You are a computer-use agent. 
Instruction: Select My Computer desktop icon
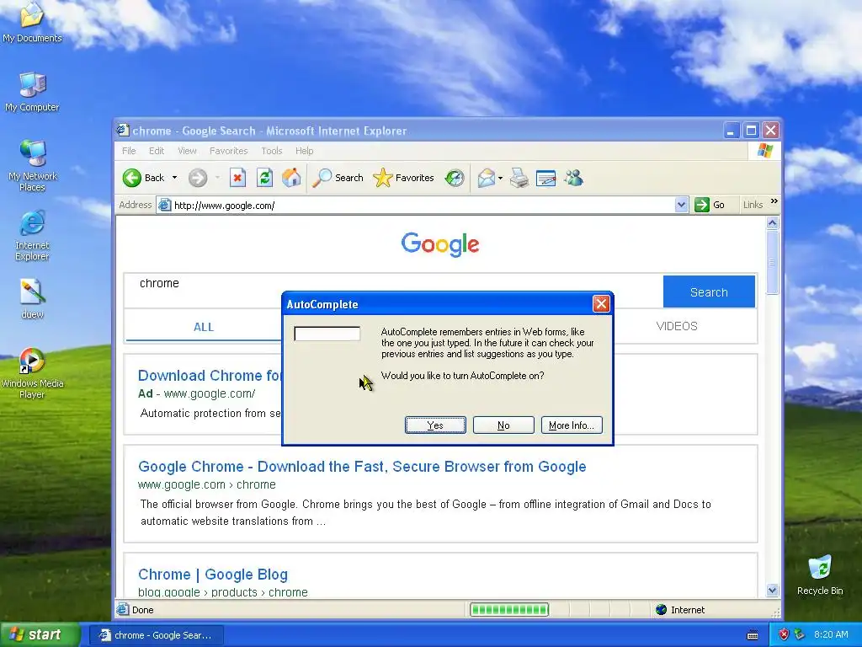[32, 92]
